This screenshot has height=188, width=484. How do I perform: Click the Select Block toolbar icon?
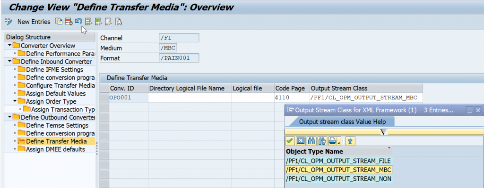98,22
